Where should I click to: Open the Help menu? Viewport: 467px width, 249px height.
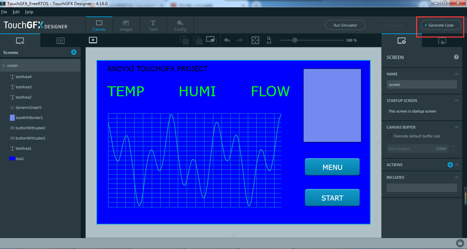[29, 12]
